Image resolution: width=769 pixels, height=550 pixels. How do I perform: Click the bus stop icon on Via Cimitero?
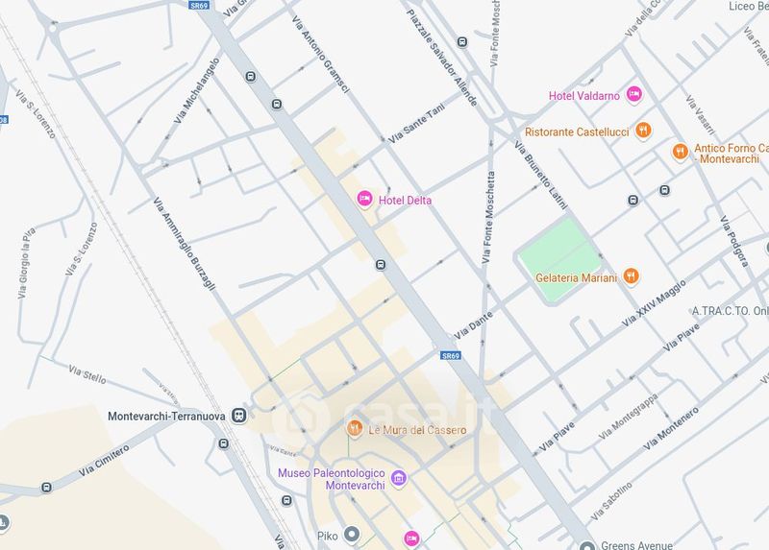46,488
